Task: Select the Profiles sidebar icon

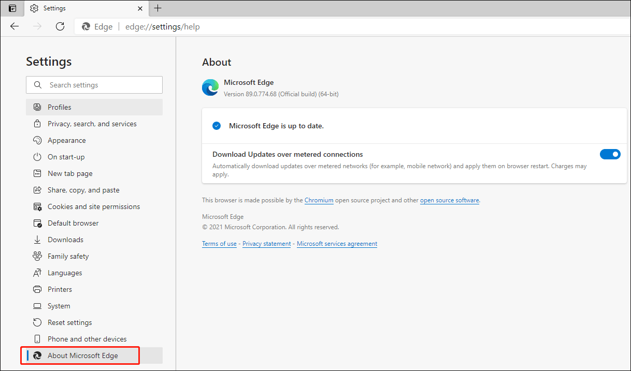Action: [x=37, y=107]
